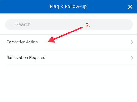Tap the white X in the blue header
This screenshot has width=137, height=102.
pos(130,7)
